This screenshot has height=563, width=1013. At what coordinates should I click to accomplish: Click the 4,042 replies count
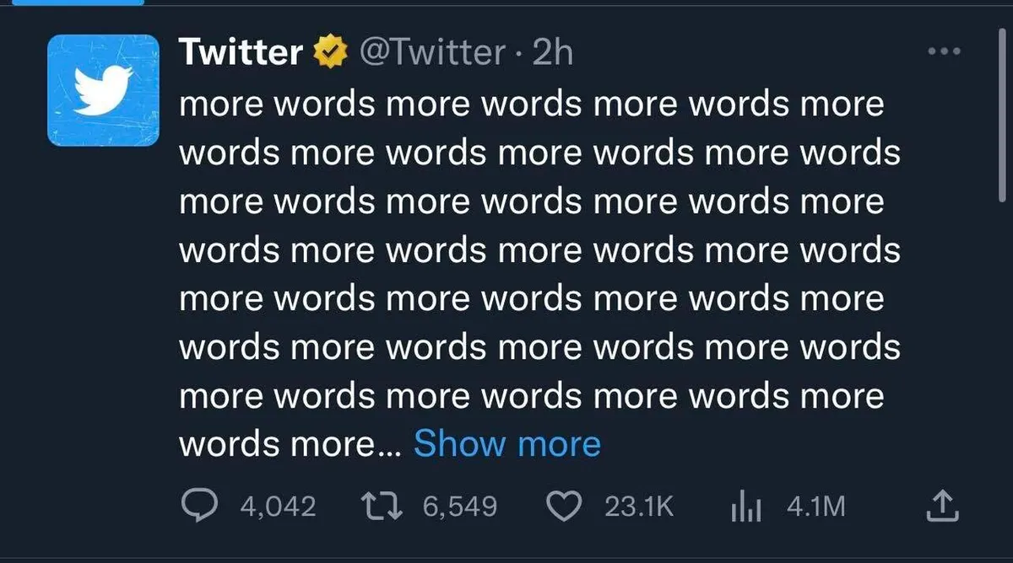tap(278, 507)
